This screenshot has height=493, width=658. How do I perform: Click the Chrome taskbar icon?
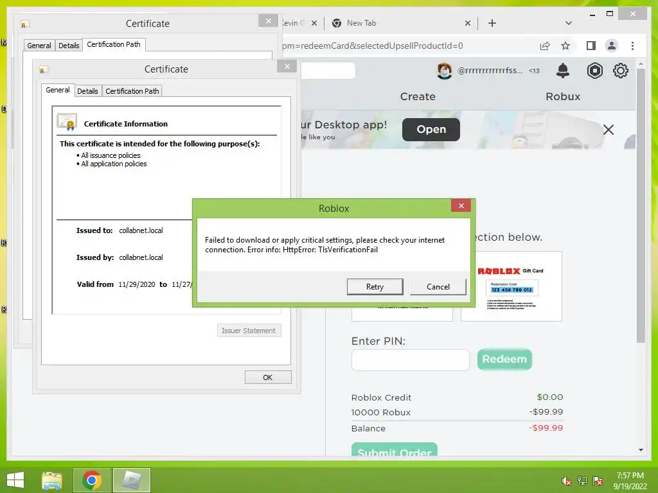[92, 480]
